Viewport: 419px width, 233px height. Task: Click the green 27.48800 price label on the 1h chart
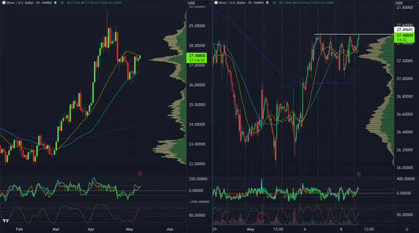[404, 38]
